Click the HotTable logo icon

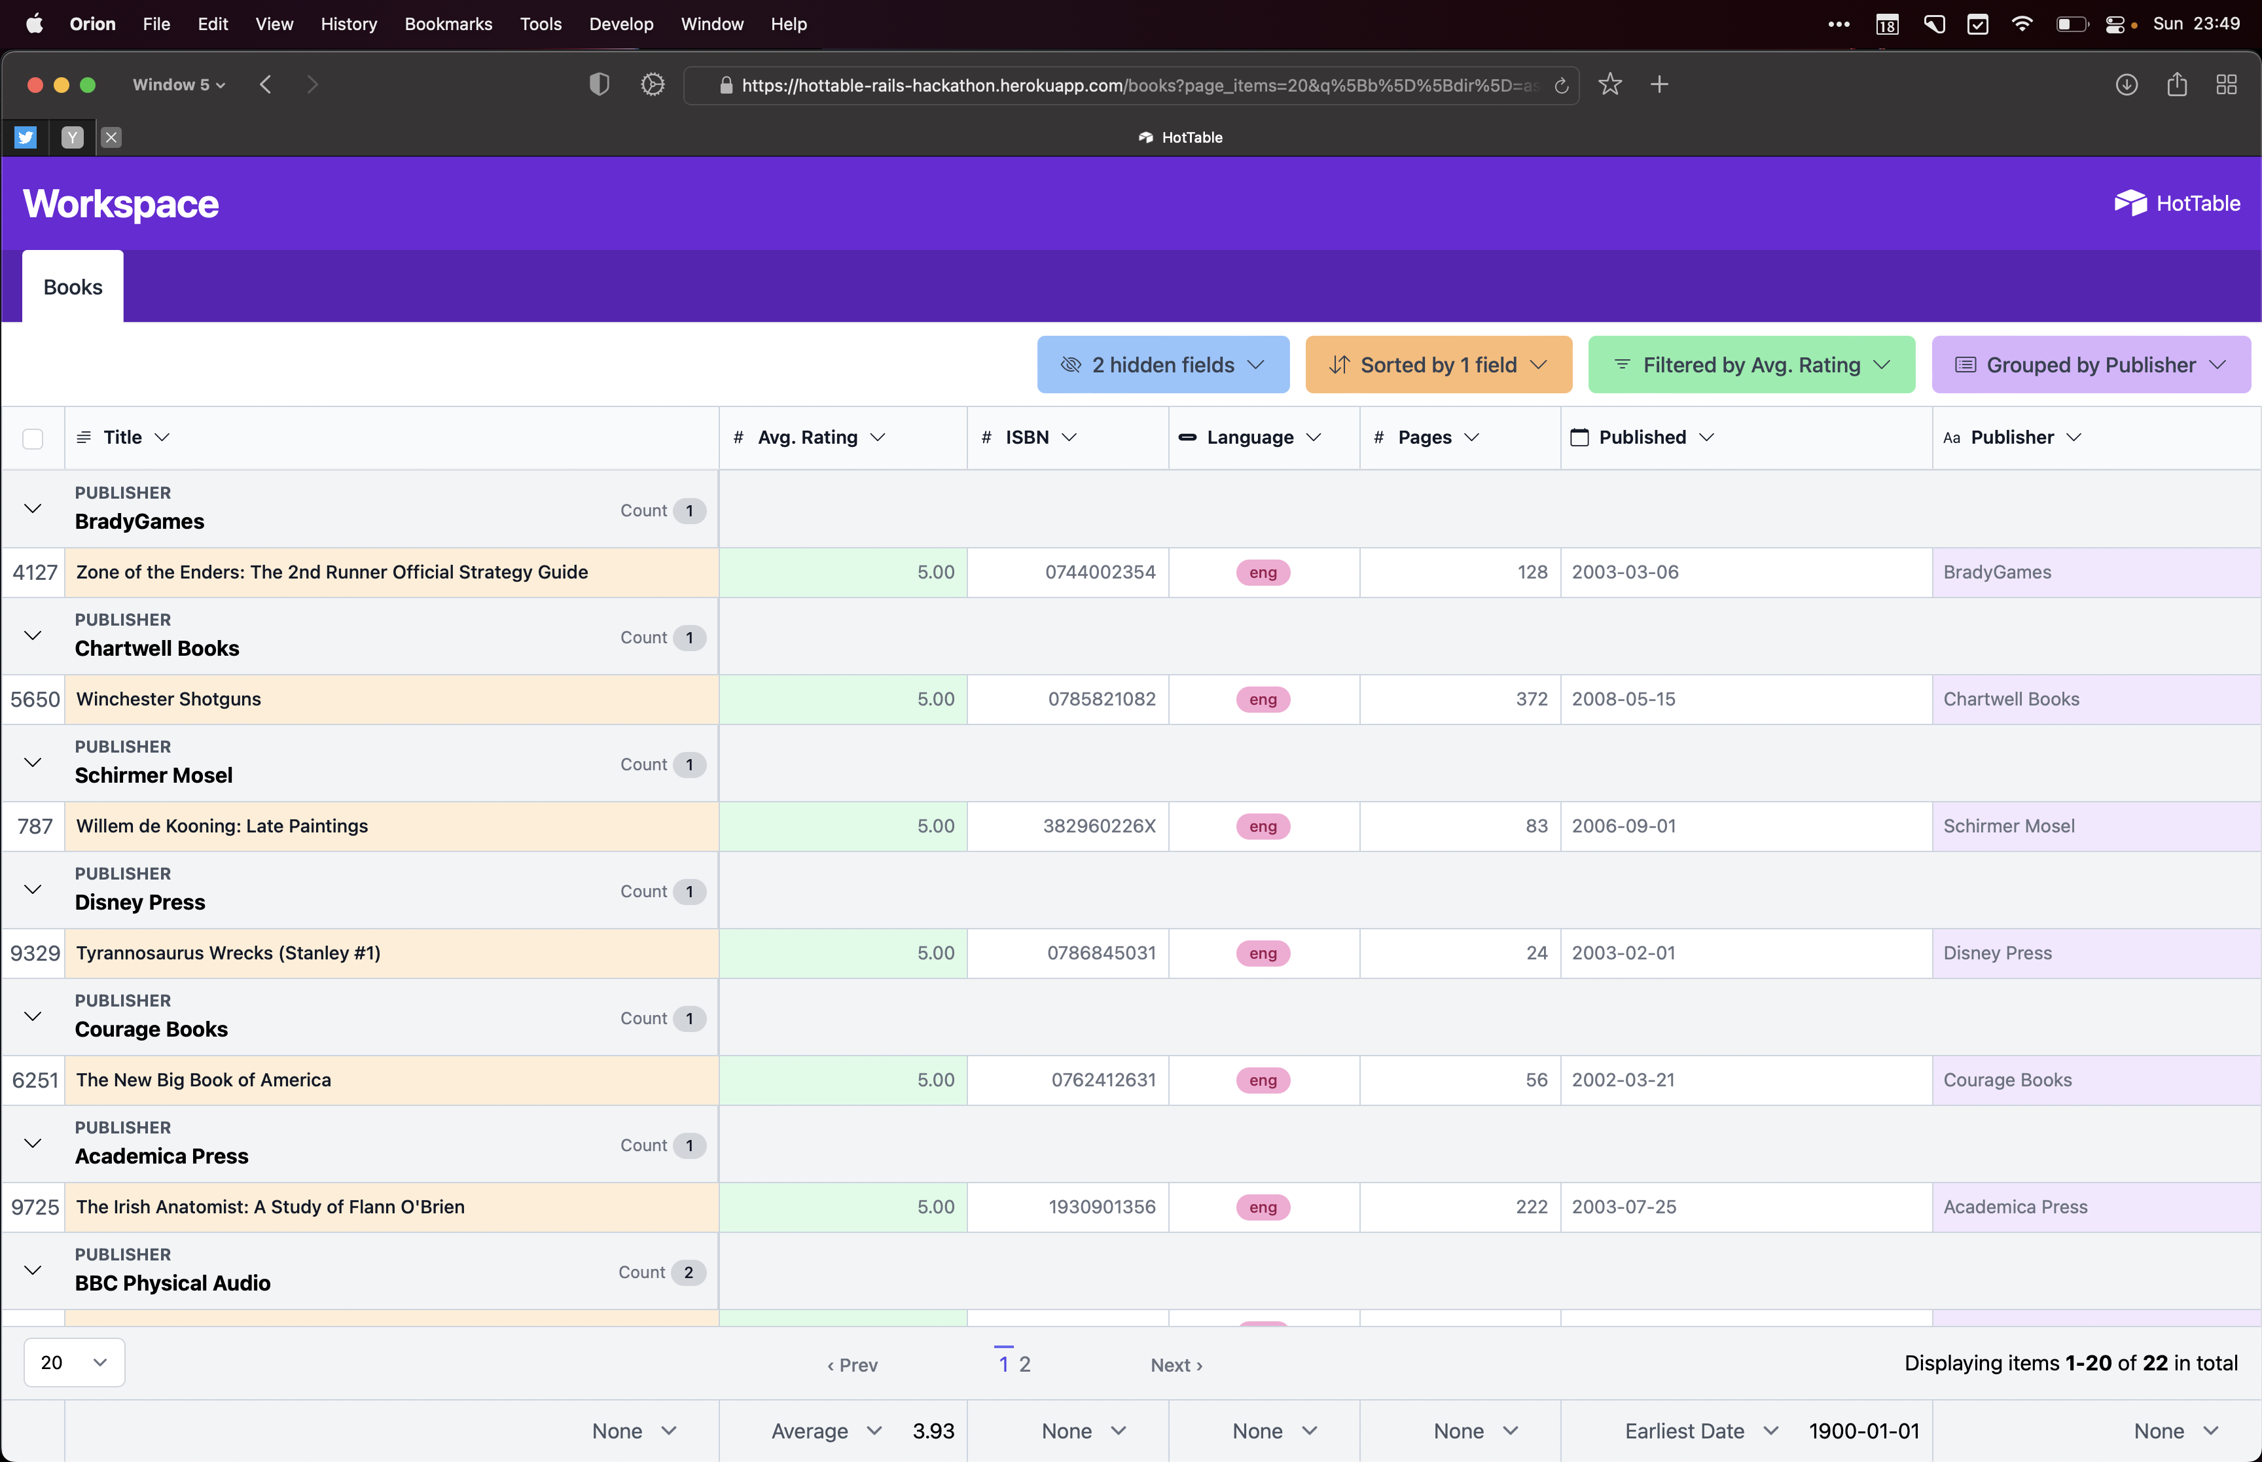point(2130,202)
